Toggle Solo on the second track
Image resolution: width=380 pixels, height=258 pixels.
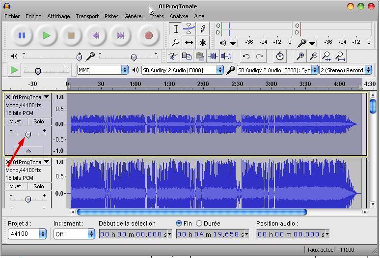38,186
